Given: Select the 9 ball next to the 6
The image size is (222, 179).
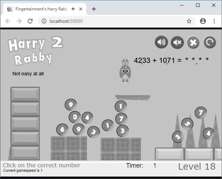Looking at the screenshot, I should click(x=78, y=129).
